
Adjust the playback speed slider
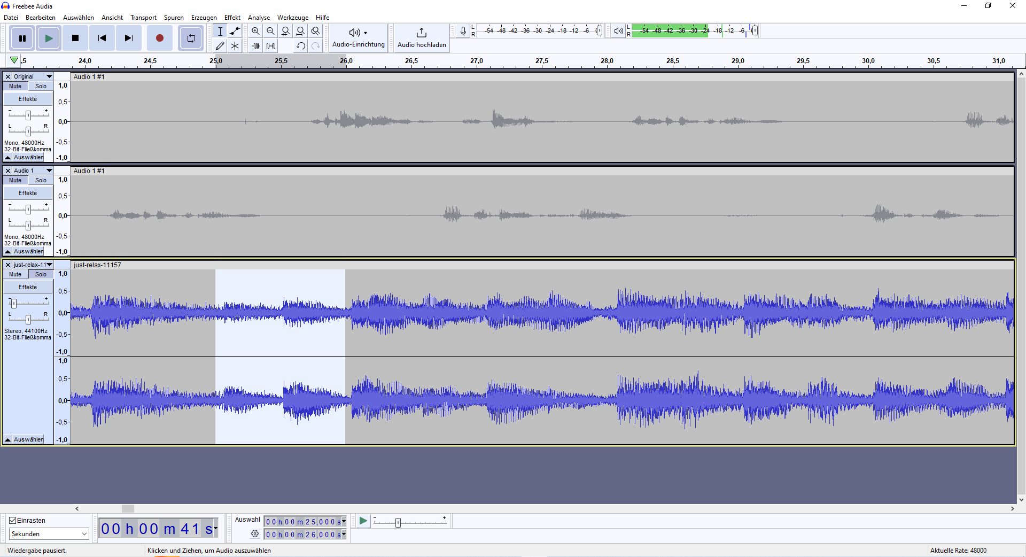pyautogui.click(x=398, y=522)
